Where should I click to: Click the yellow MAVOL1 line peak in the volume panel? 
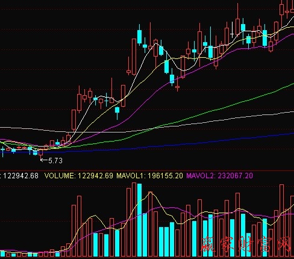(x=151, y=192)
